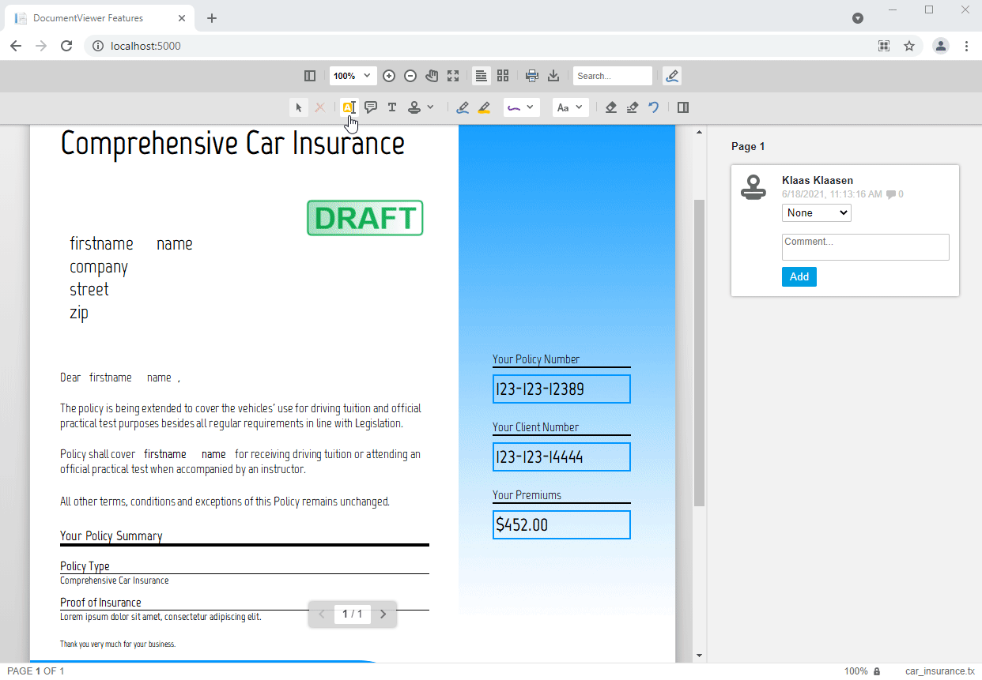Click the scrollbar down arrow
Image resolution: width=982 pixels, height=680 pixels.
[x=699, y=656]
